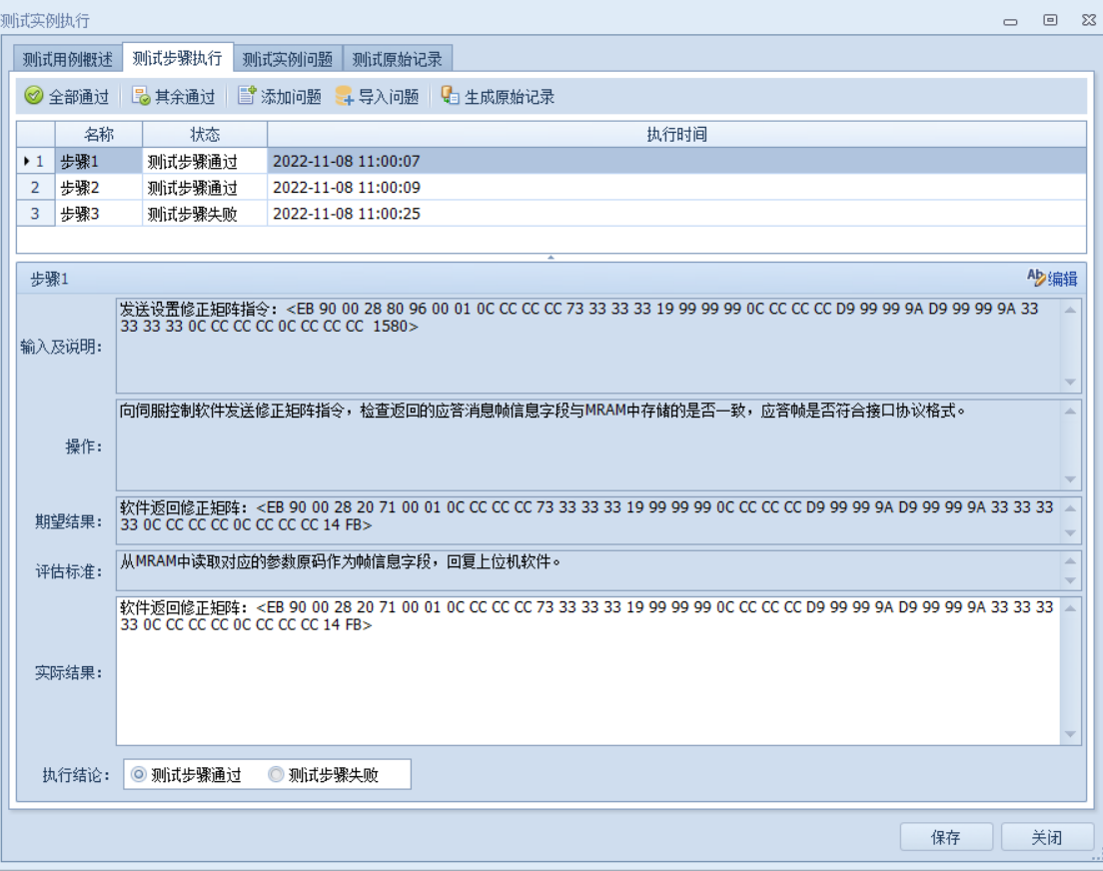
Task: Click the time cell 2022-11-08 11:00:09
Action: click(x=676, y=187)
